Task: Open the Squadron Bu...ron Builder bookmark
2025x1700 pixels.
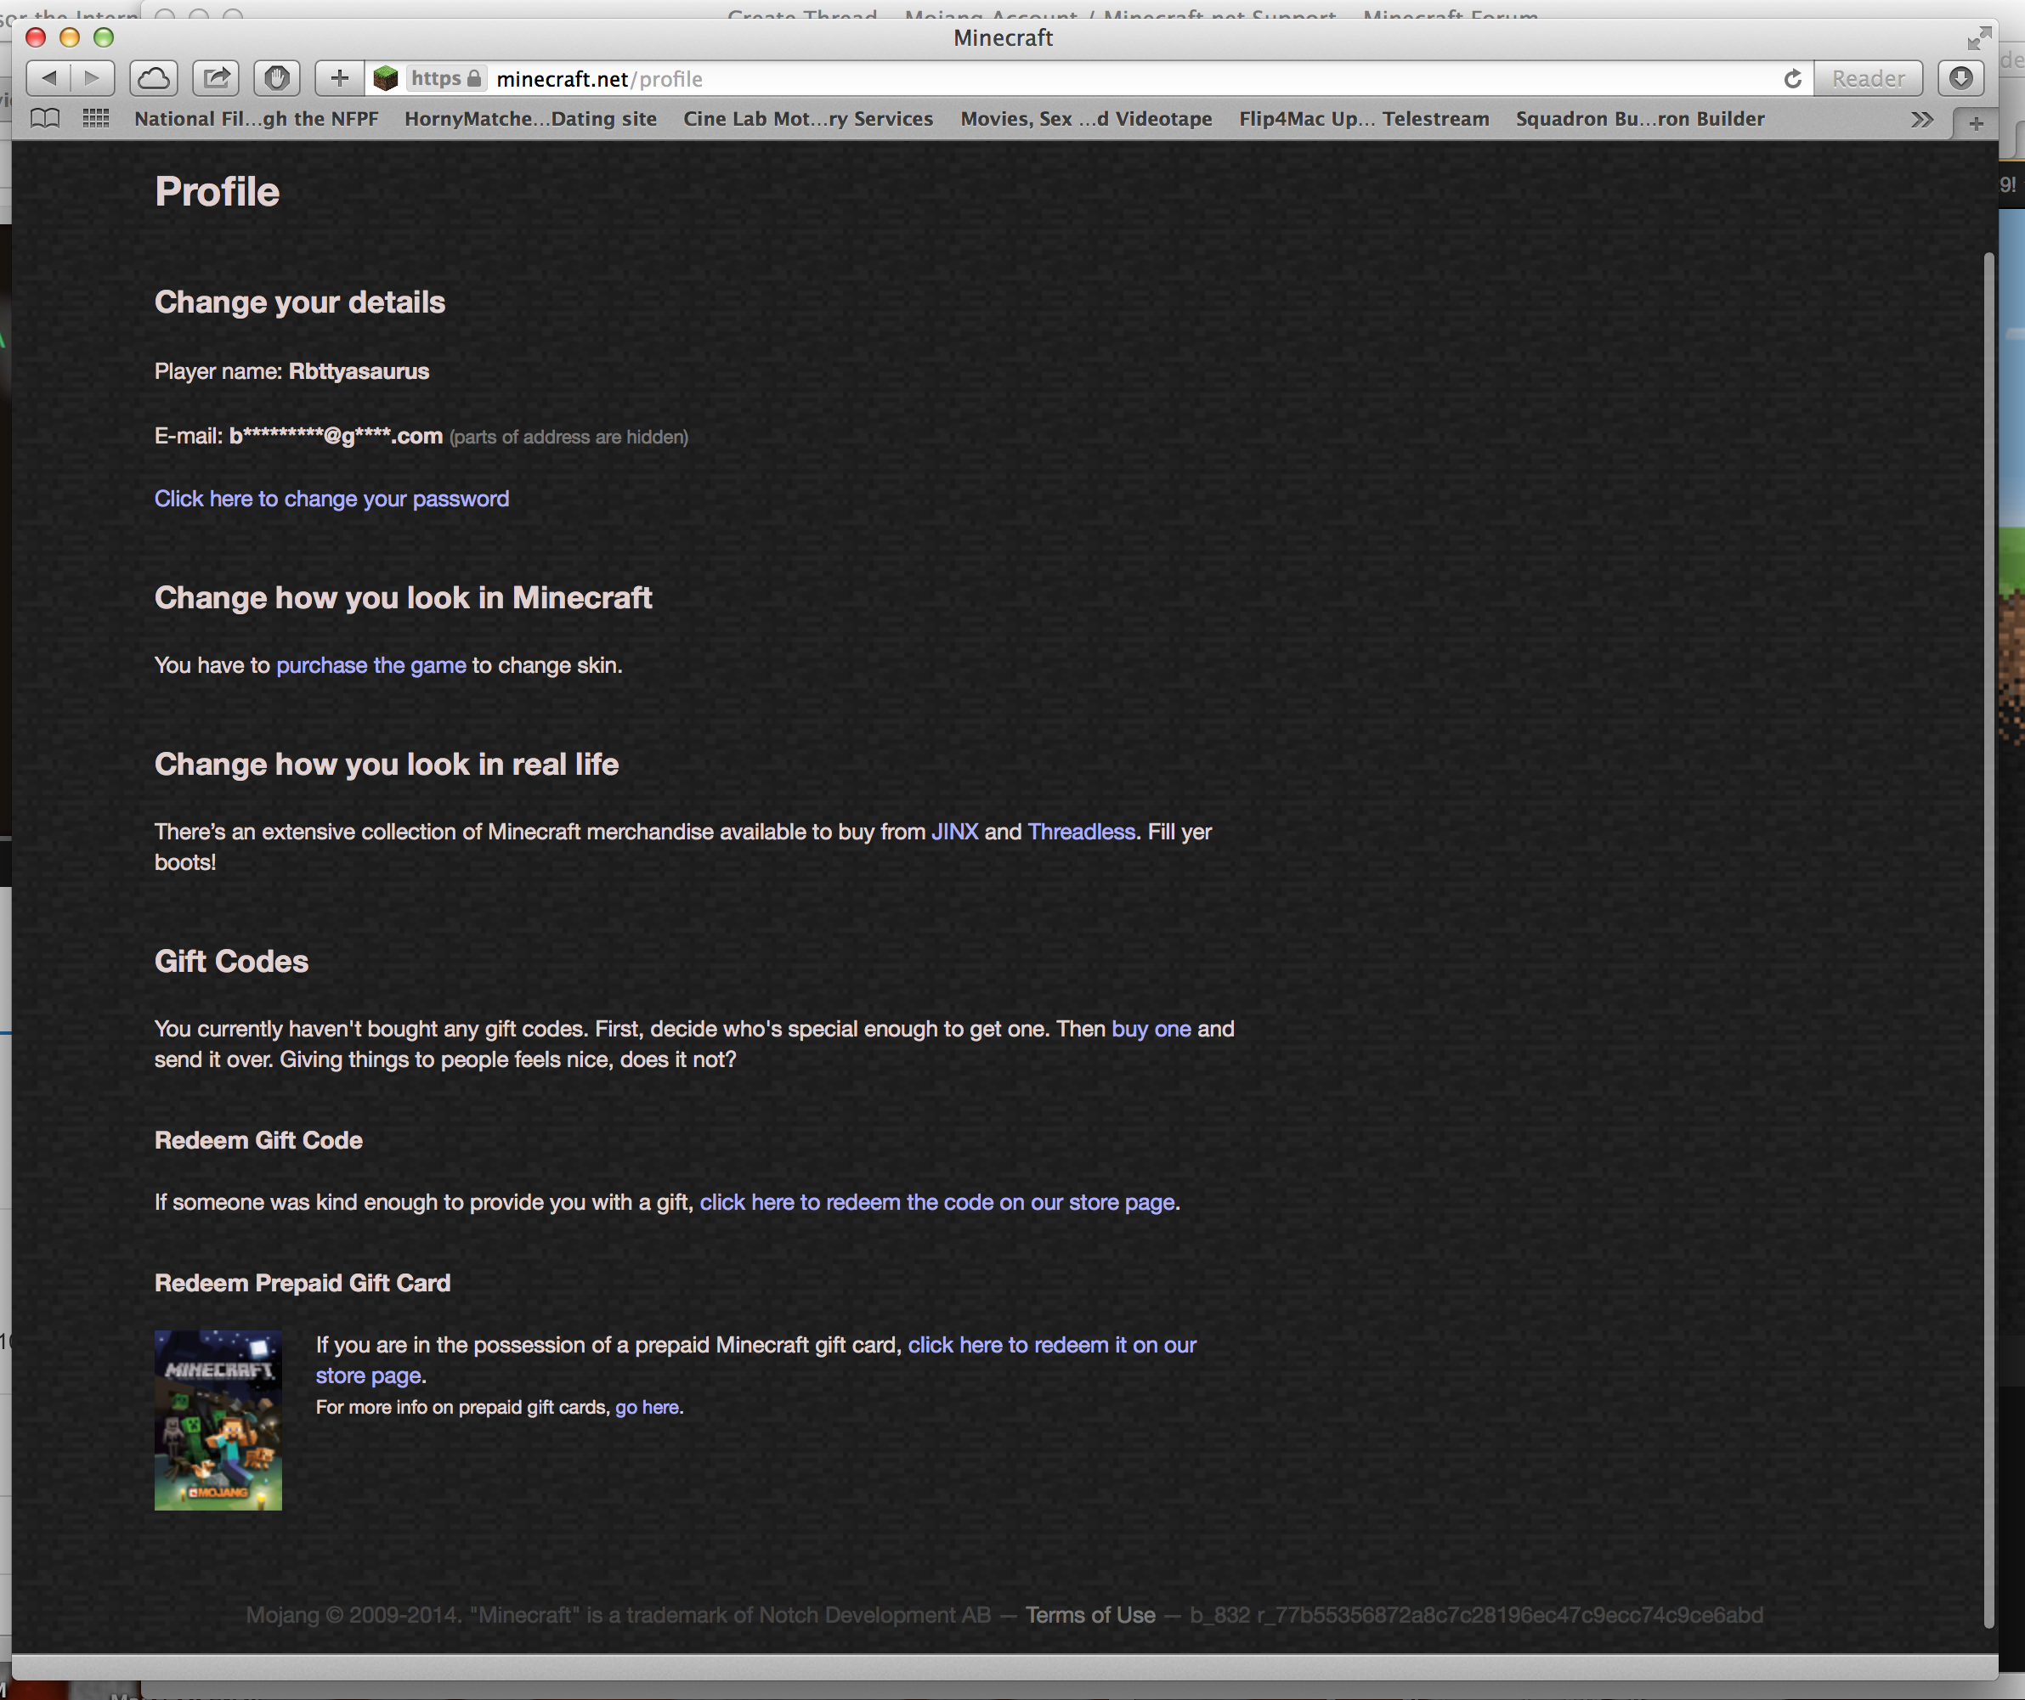Action: 1640,119
